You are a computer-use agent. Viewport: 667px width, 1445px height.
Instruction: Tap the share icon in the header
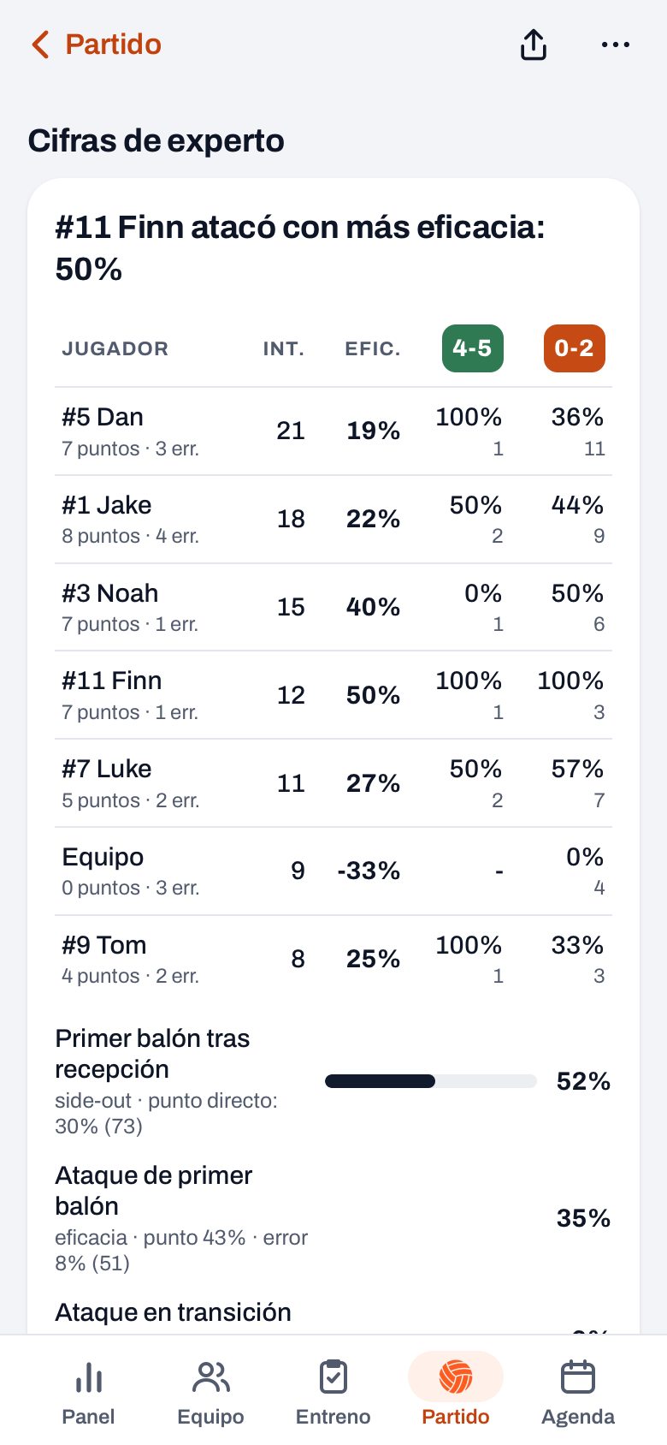(x=534, y=45)
